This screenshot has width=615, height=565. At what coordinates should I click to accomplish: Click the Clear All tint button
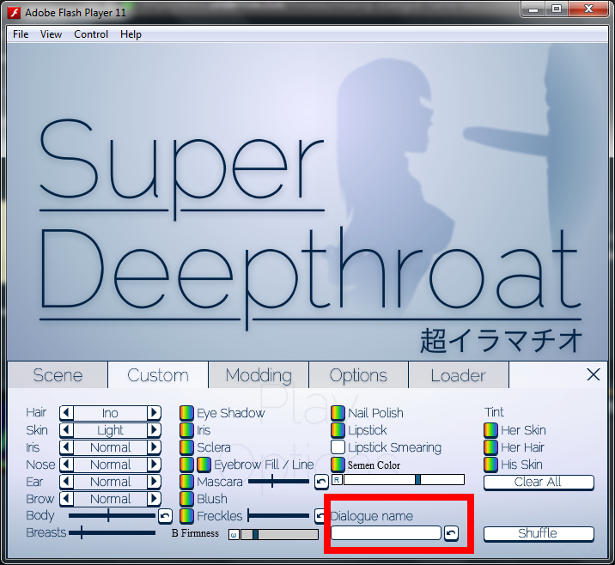539,483
